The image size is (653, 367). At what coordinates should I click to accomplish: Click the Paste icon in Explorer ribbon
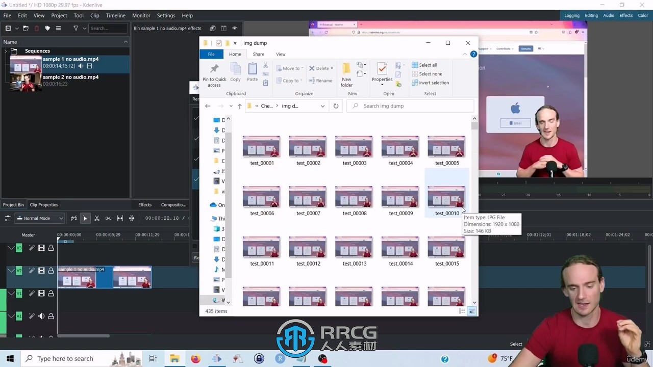253,72
